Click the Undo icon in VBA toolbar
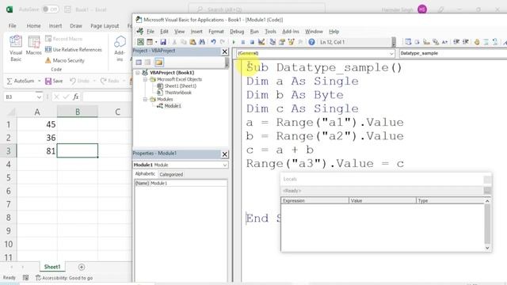Image resolution: width=507 pixels, height=285 pixels. 213,42
